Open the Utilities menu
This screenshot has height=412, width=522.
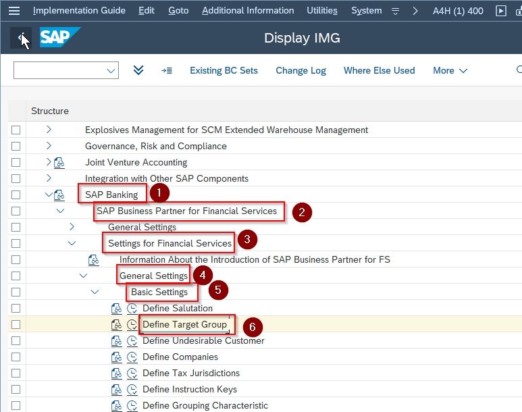tap(322, 11)
